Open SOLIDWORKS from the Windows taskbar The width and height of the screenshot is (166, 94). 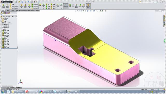pos(32,92)
